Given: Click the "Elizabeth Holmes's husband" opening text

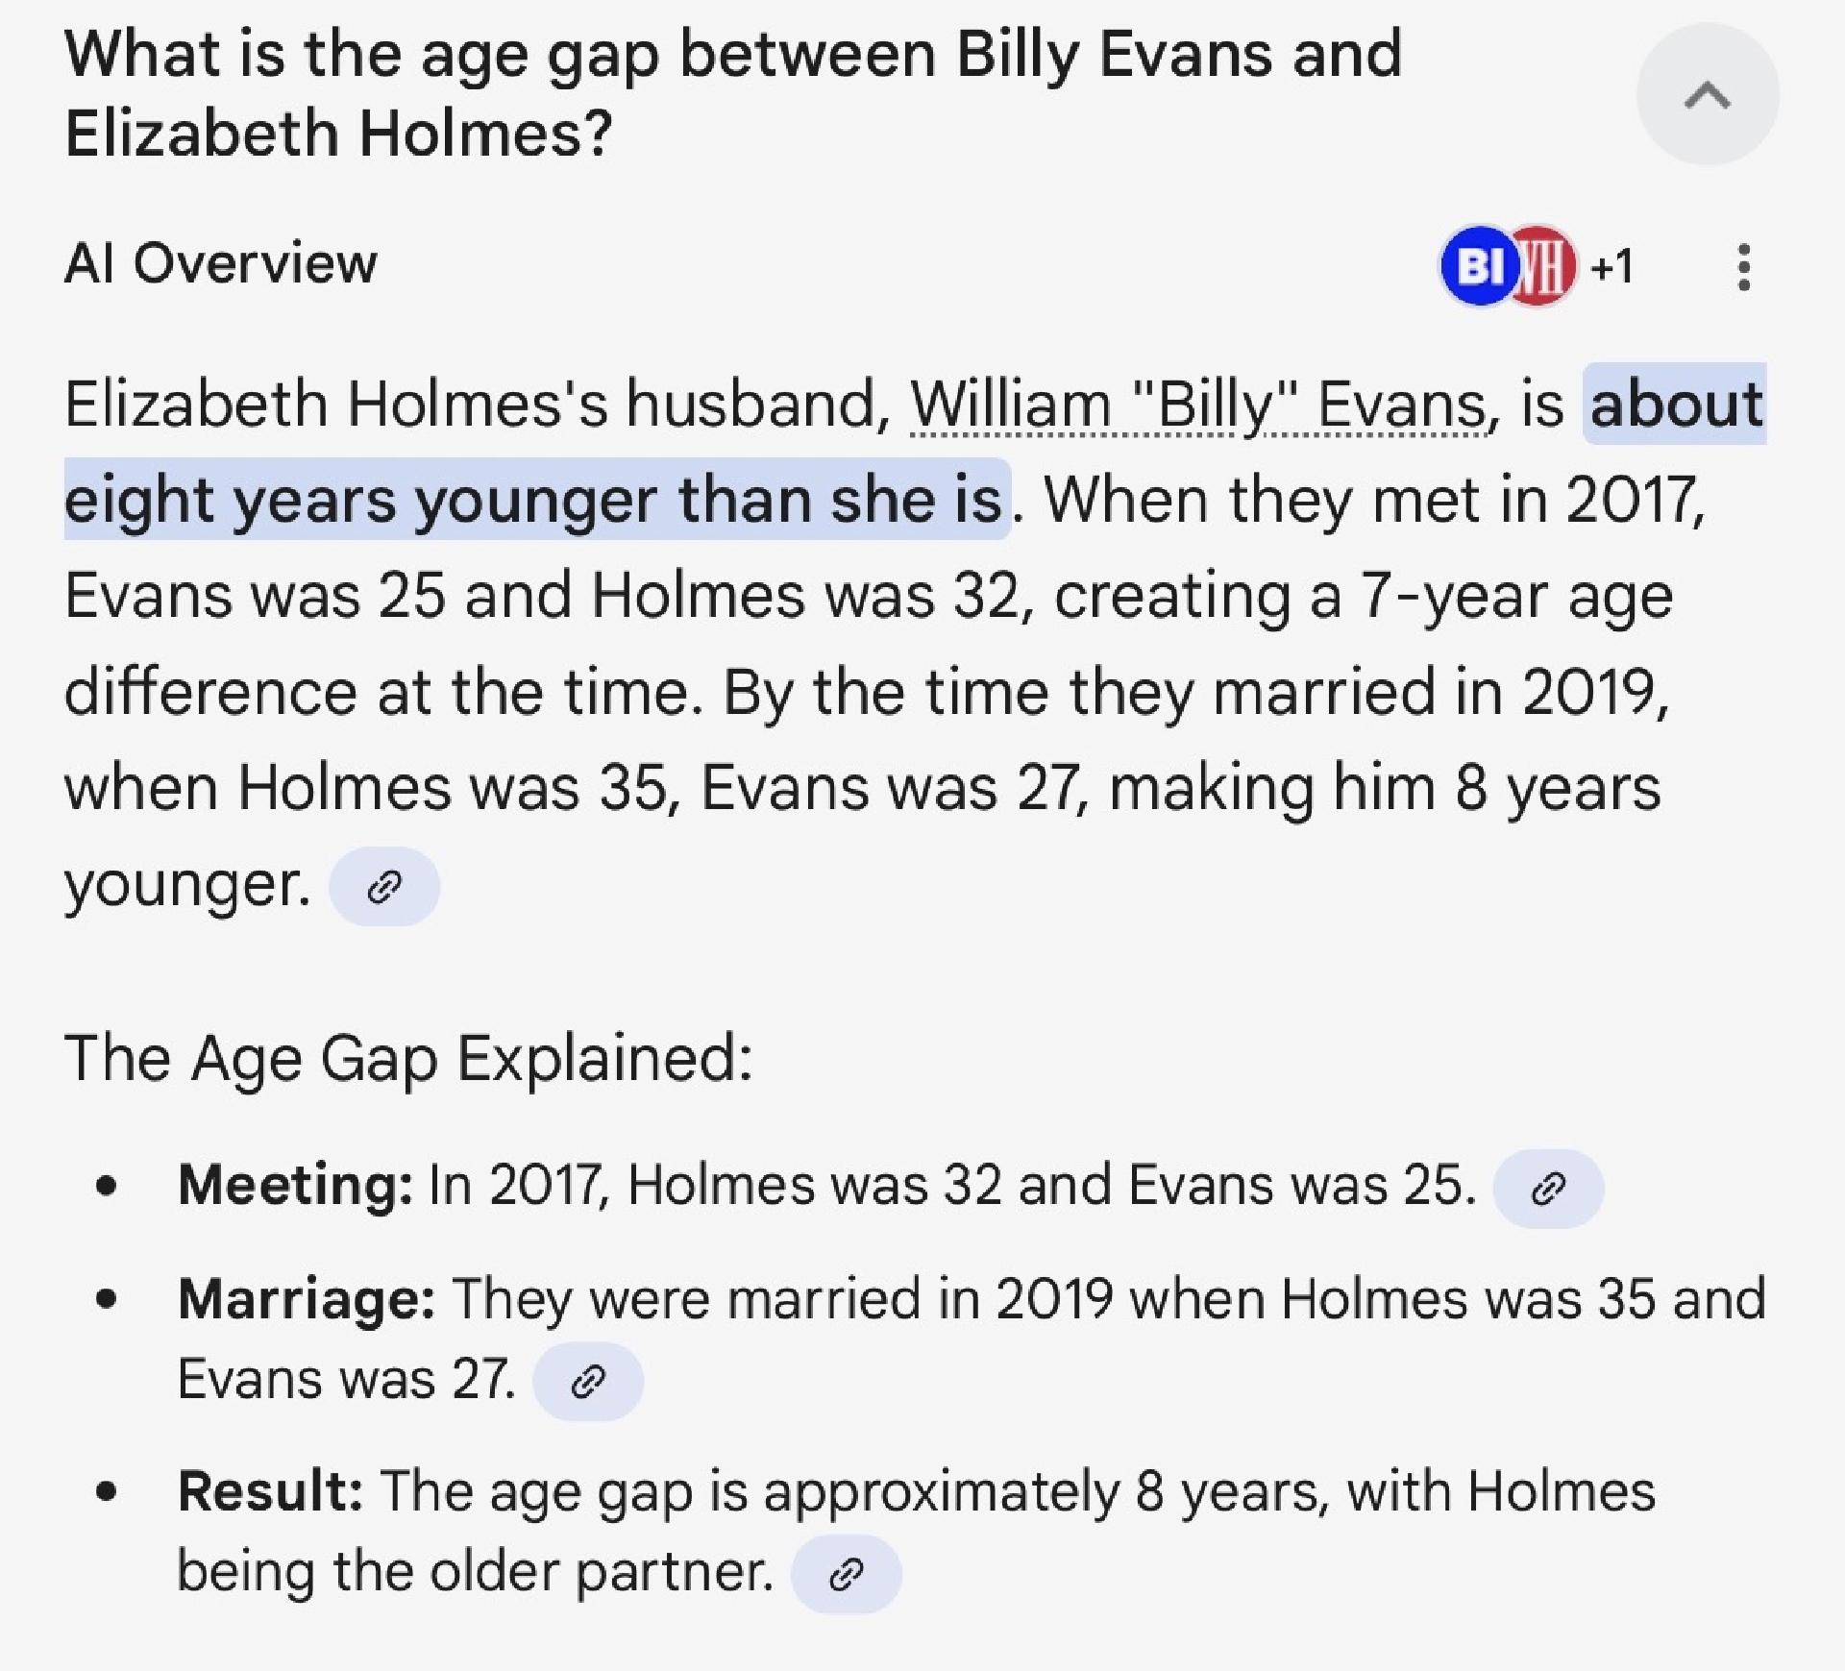Looking at the screenshot, I should pyautogui.click(x=478, y=404).
